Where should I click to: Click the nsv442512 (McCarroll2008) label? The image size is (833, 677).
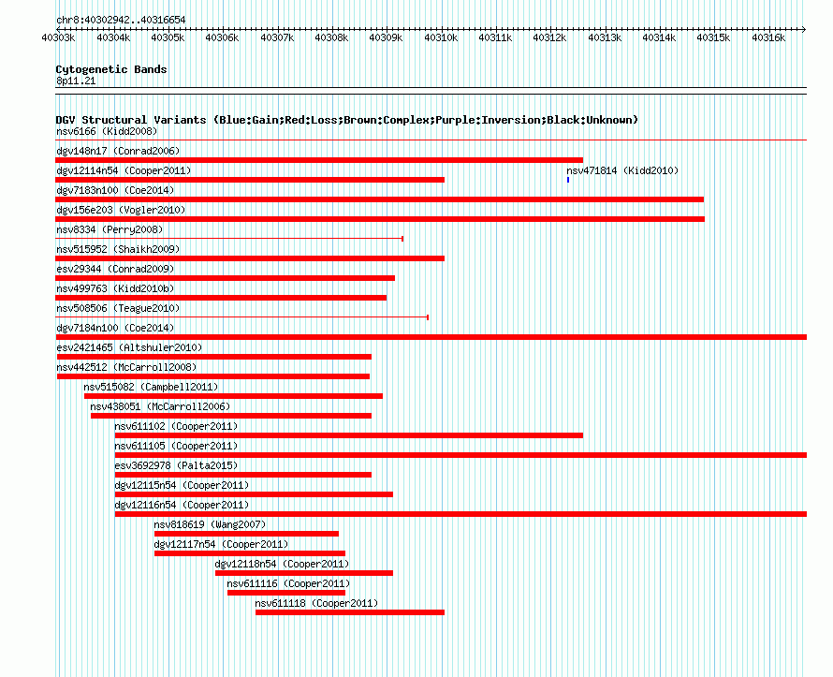(126, 367)
